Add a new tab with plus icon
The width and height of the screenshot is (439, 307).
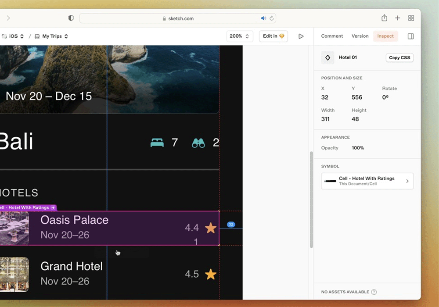tap(398, 18)
